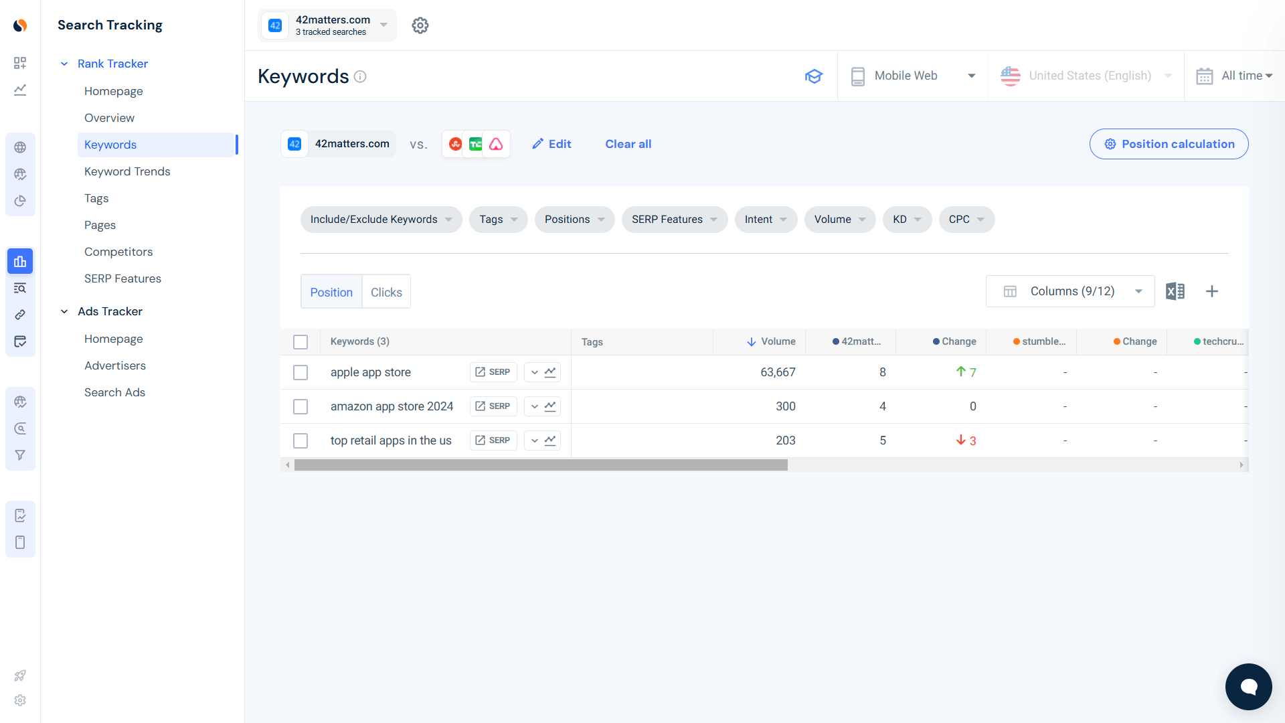Switch to the Clicks tab
This screenshot has width=1285, height=723.
386,292
